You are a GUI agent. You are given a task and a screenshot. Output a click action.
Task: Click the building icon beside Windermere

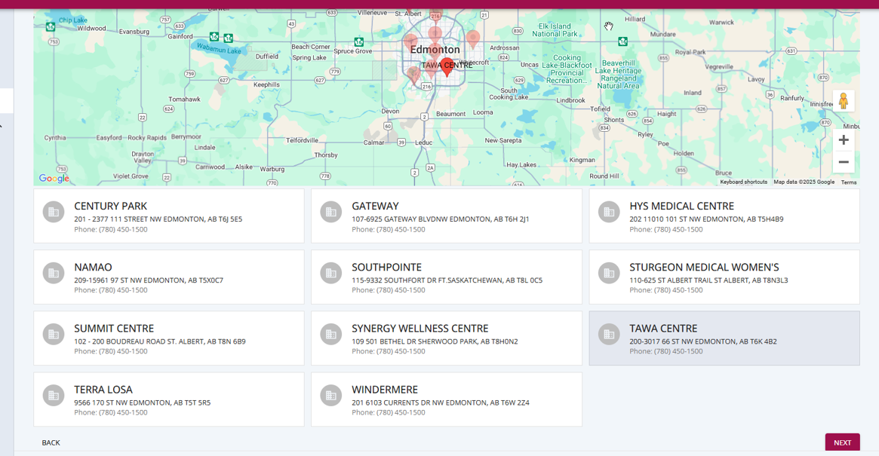tap(331, 396)
